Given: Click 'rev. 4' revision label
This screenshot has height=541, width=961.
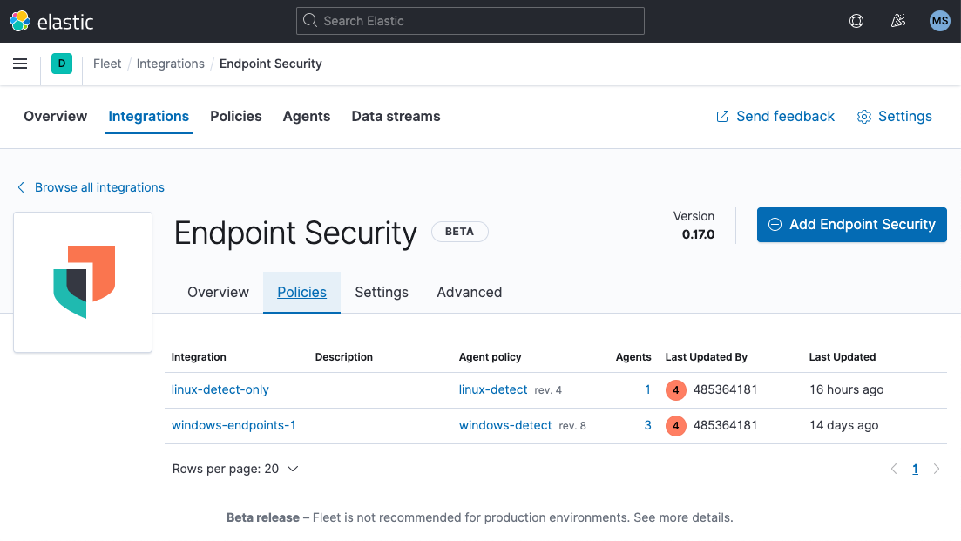Looking at the screenshot, I should coord(548,390).
